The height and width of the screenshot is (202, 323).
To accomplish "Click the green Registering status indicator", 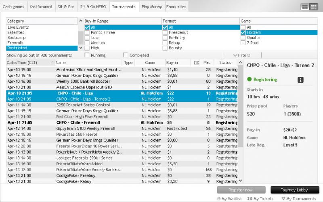I will tap(250, 80).
